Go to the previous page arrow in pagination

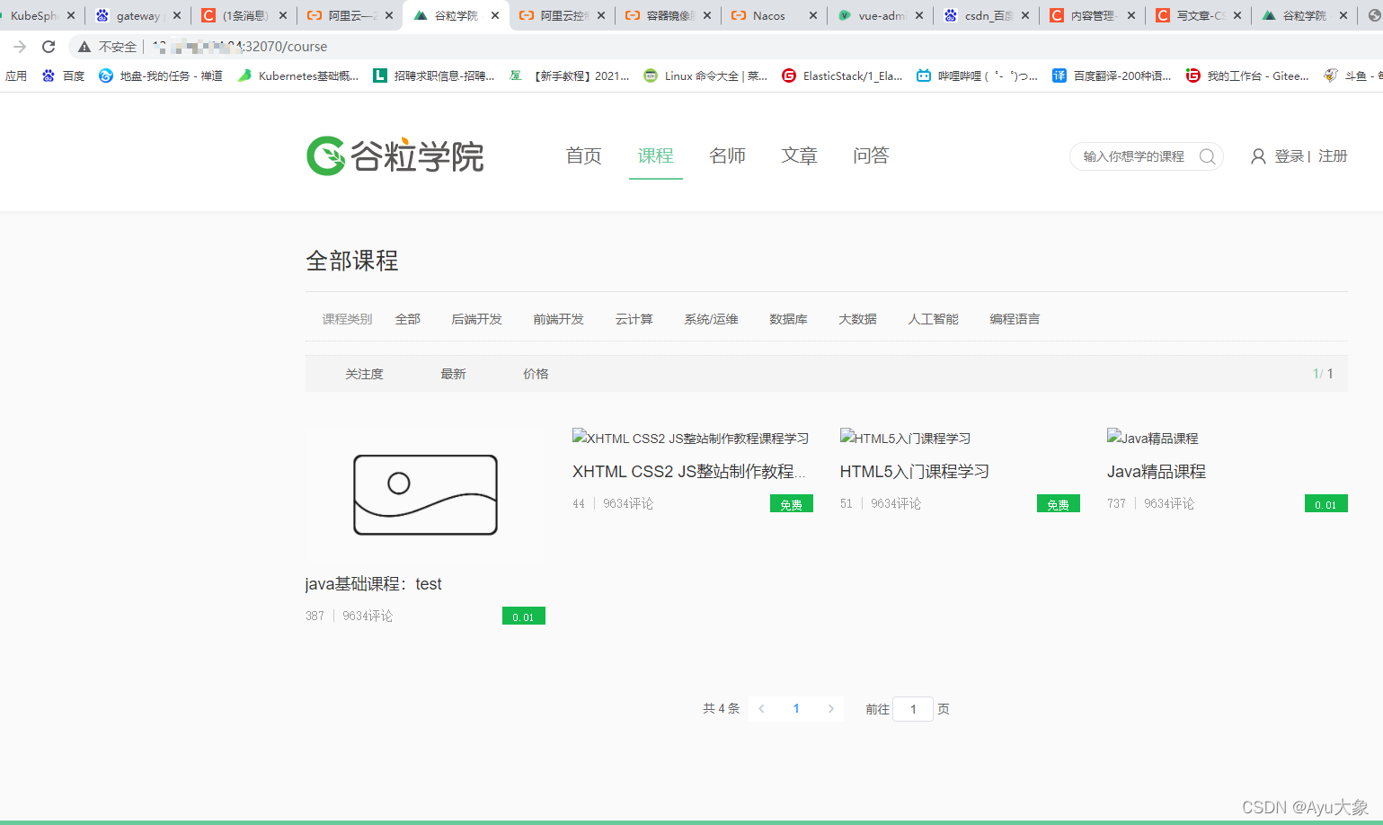click(762, 709)
